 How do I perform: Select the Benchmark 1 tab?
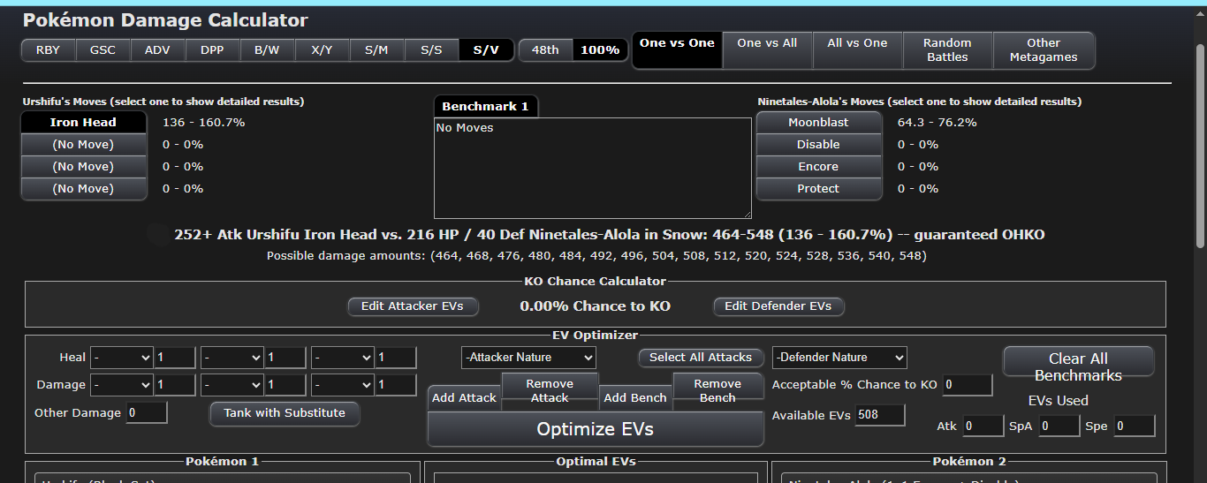485,107
